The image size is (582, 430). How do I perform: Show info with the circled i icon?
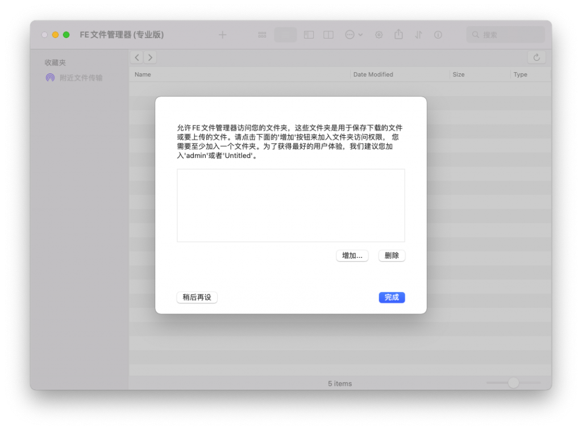[x=438, y=35]
